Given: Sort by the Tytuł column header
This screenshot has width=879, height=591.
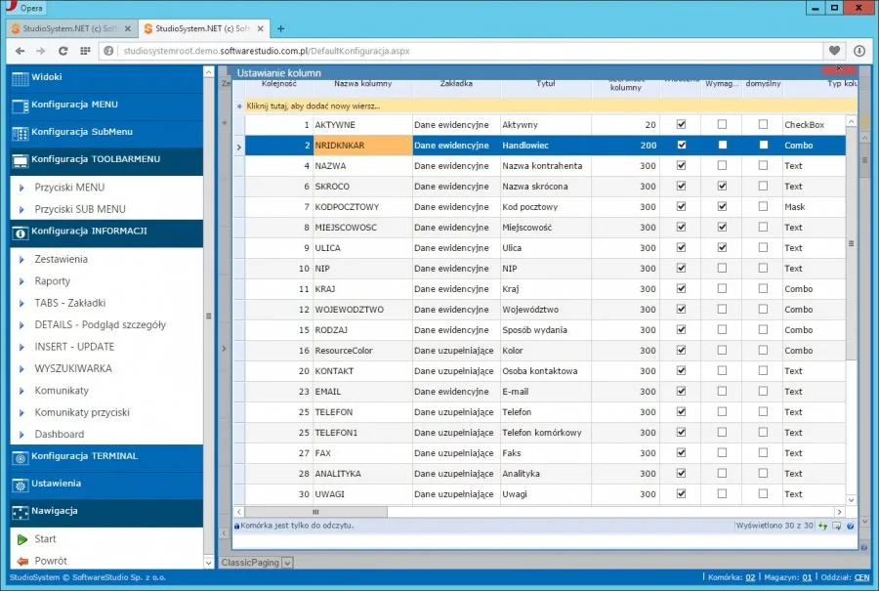Looking at the screenshot, I should click(x=545, y=84).
